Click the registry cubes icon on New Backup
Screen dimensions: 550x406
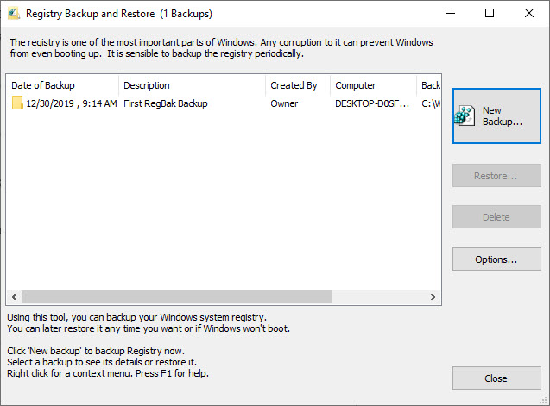[x=467, y=116]
